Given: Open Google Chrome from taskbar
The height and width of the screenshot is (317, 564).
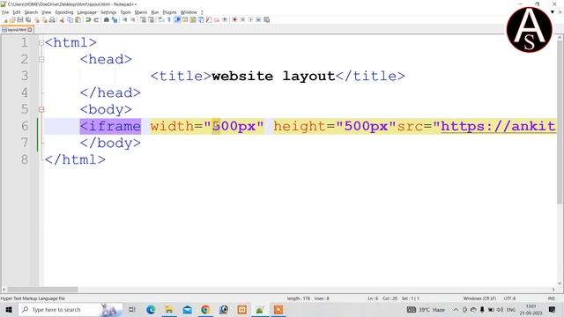Looking at the screenshot, I should pos(205,309).
